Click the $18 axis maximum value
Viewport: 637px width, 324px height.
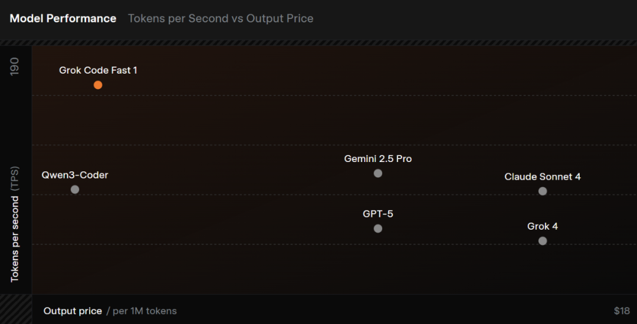[622, 310]
